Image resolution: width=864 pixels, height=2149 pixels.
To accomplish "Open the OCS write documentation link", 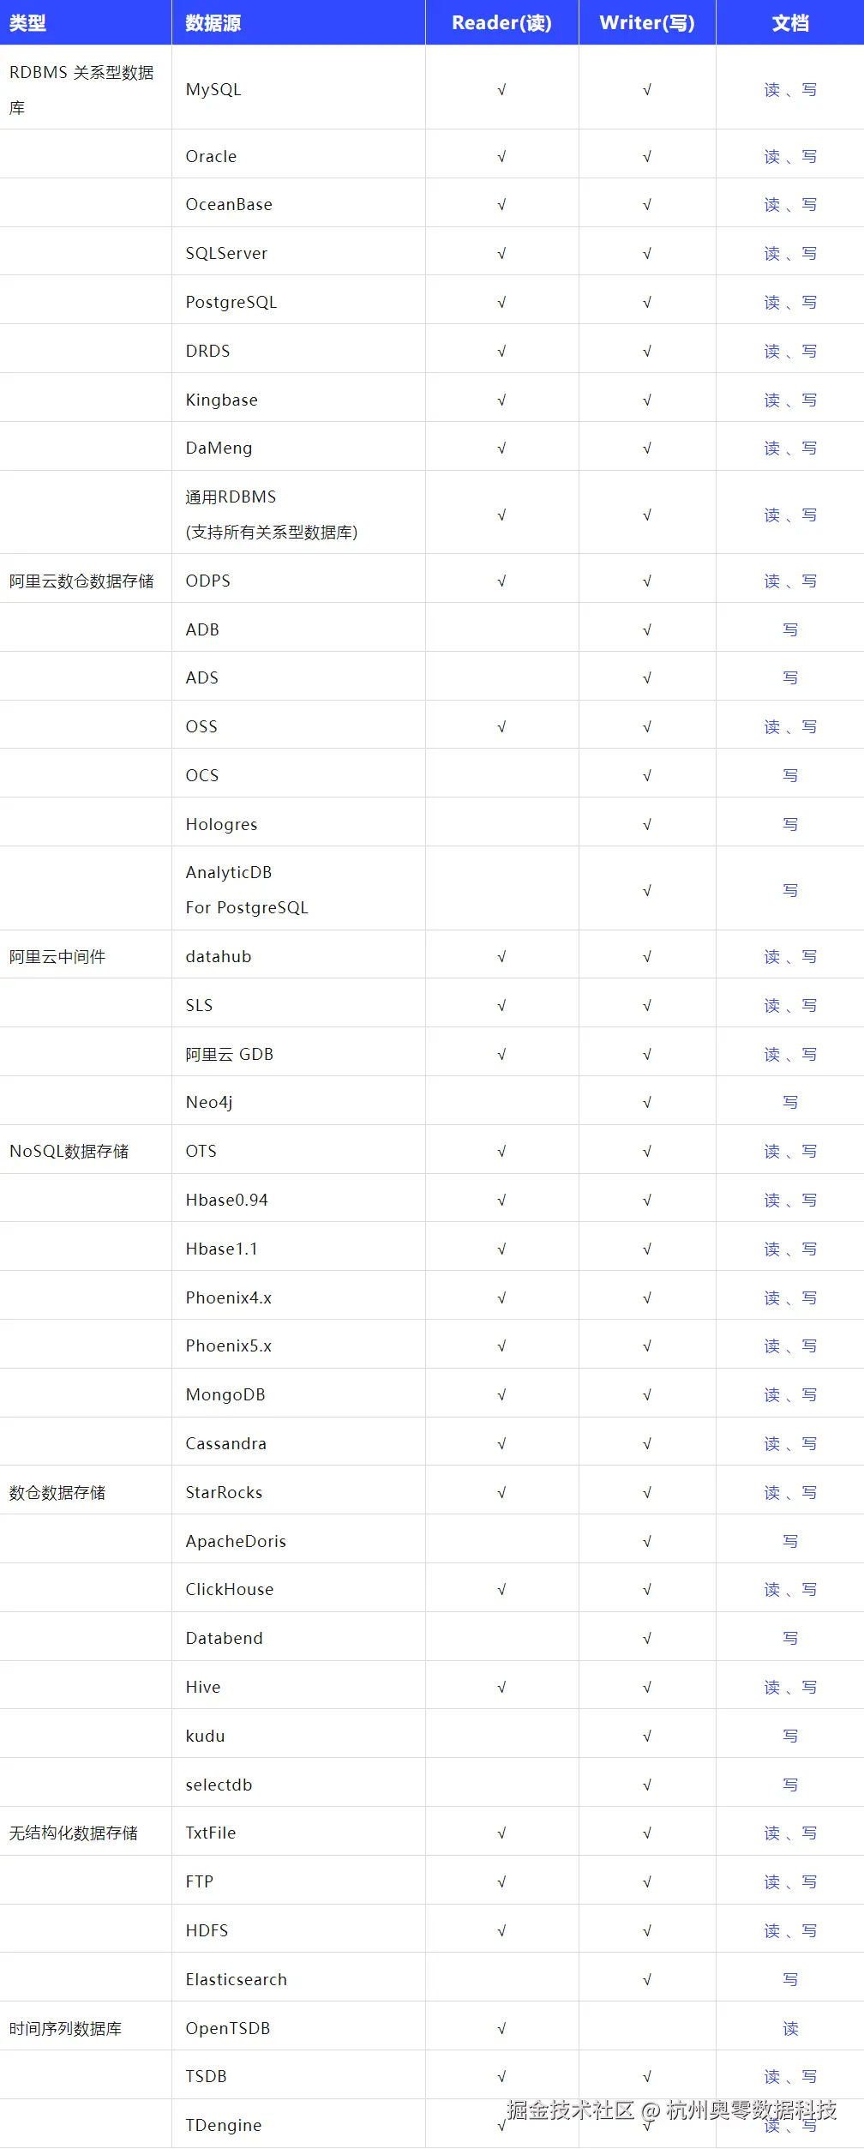I will [790, 776].
